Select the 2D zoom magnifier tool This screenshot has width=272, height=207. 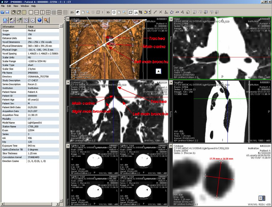[88, 12]
